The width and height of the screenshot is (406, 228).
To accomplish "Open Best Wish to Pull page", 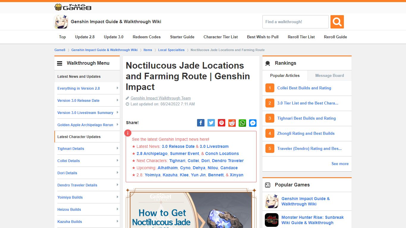I will 263,37.
